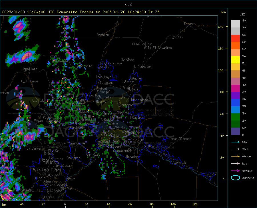Viewport: 257px width, 208px height.
Task: Click the Ugarteche label
Action: coord(77,143)
